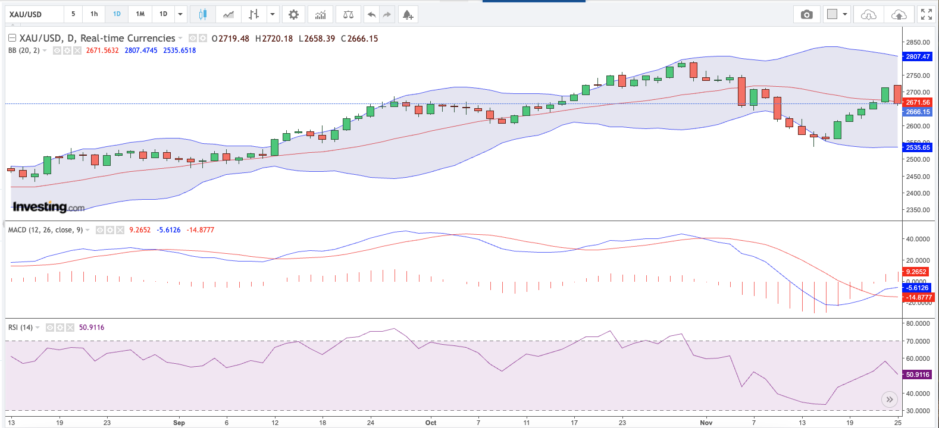This screenshot has height=428, width=939.
Task: Select the 1h timeframe
Action: pyautogui.click(x=94, y=14)
